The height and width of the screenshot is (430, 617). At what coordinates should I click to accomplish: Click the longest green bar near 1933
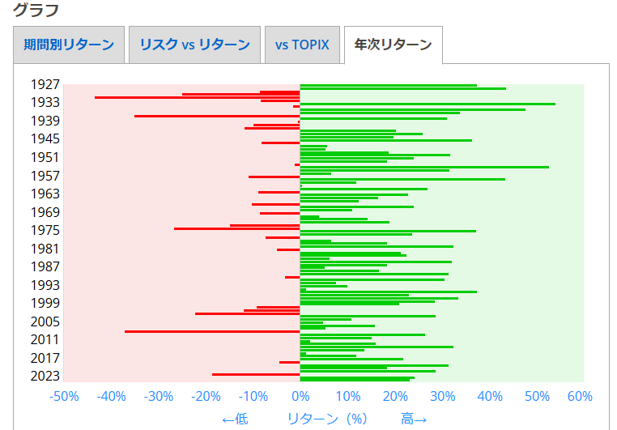tap(428, 104)
